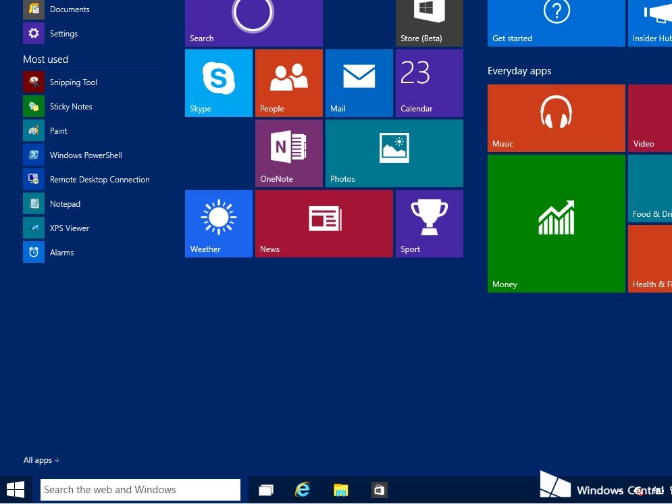Select Windows PowerShell in Most used list
The image size is (672, 504).
click(86, 155)
